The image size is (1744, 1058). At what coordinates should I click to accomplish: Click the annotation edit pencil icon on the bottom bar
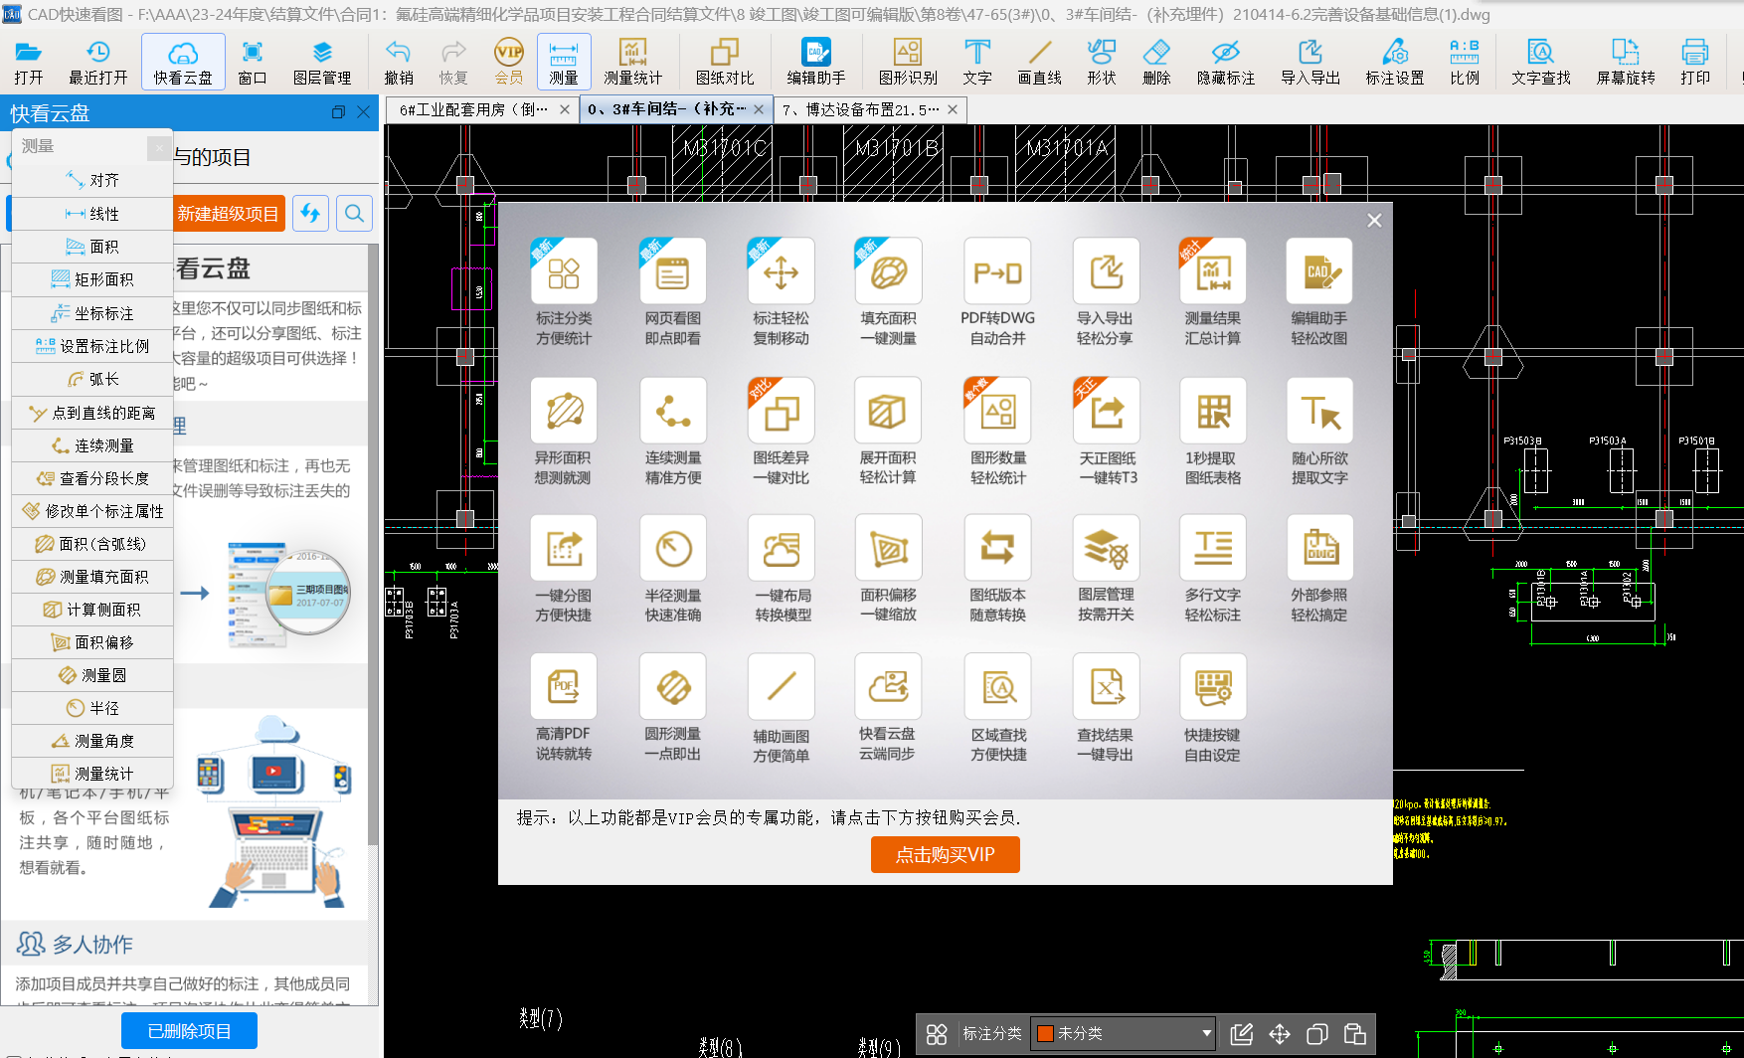(x=1242, y=1033)
